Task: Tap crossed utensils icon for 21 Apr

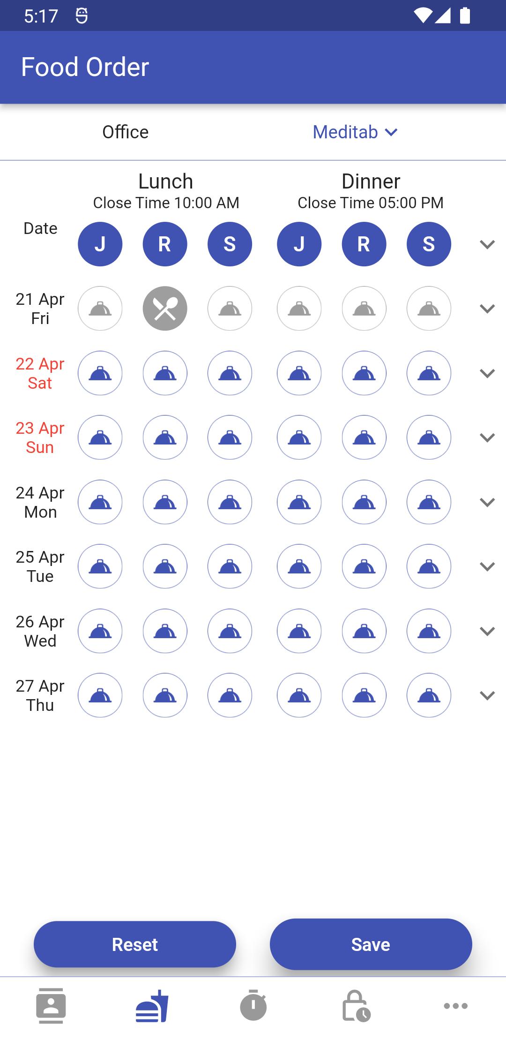Action: pyautogui.click(x=165, y=309)
